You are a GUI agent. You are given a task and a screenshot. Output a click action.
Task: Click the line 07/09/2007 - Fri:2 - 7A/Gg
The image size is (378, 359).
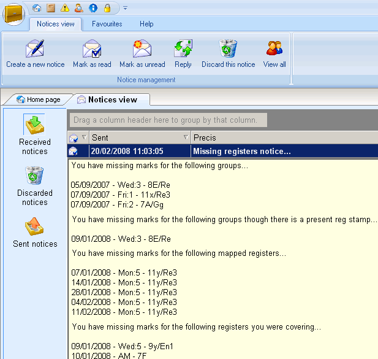(117, 205)
